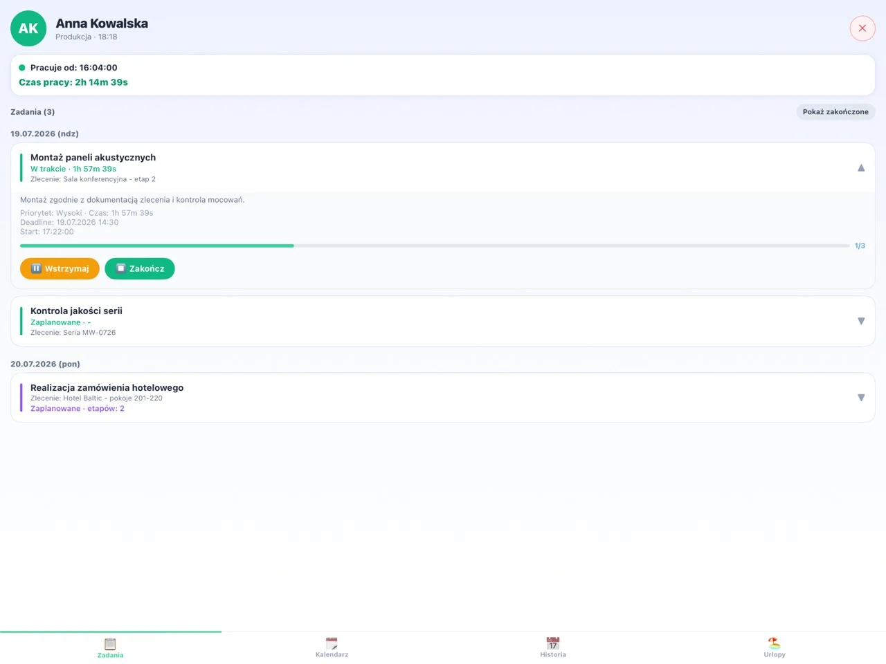This screenshot has height=664, width=886.
Task: Click the Kontrola jakości serii title
Action: tap(76, 311)
